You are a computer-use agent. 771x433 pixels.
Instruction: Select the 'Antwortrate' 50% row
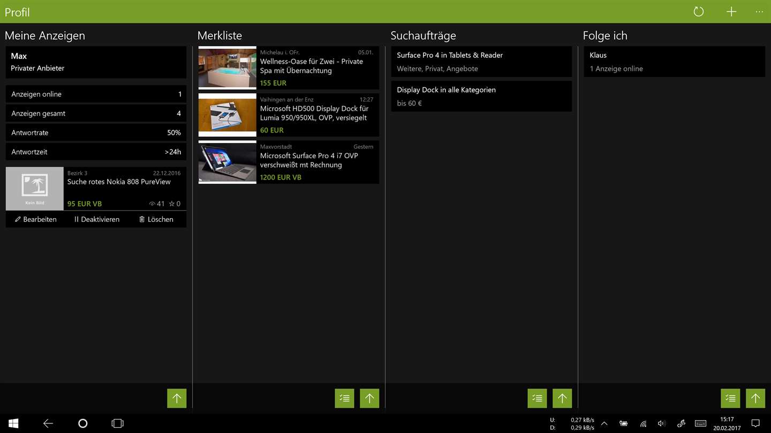click(x=96, y=133)
